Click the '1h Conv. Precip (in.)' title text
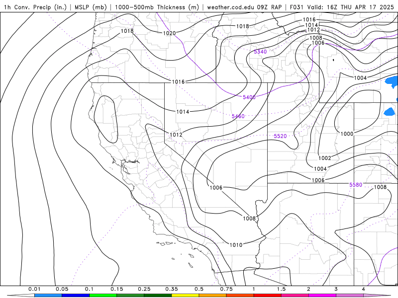Image resolution: width=398 pixels, height=298 pixels. pyautogui.click(x=35, y=7)
